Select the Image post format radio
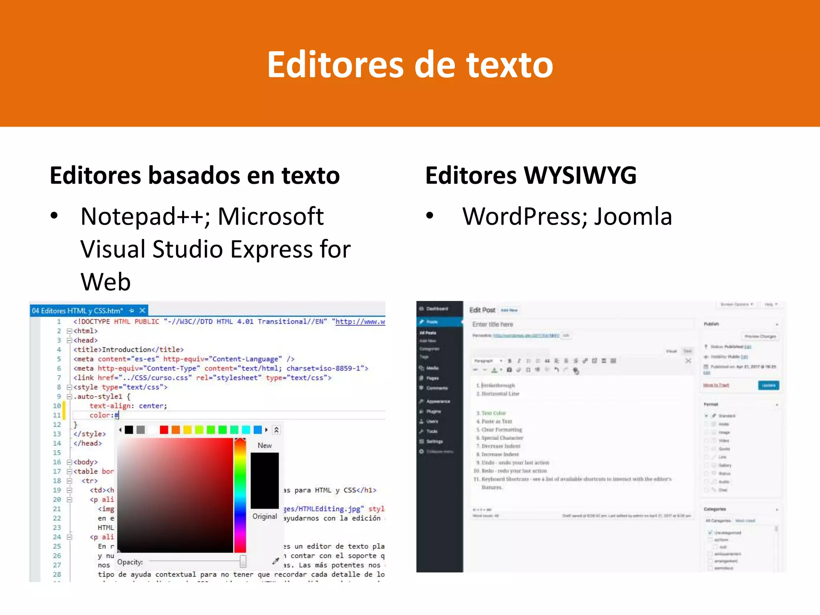The height and width of the screenshot is (615, 820). 706,432
